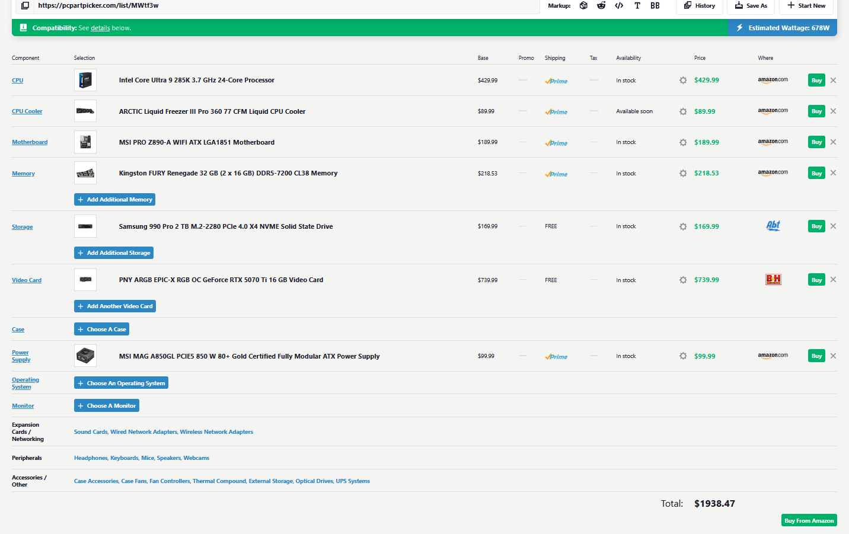The width and height of the screenshot is (849, 534).
Task: Choose an operating system
Action: click(x=121, y=383)
